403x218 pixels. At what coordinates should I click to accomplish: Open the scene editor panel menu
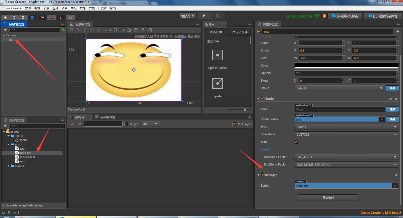coord(198,24)
